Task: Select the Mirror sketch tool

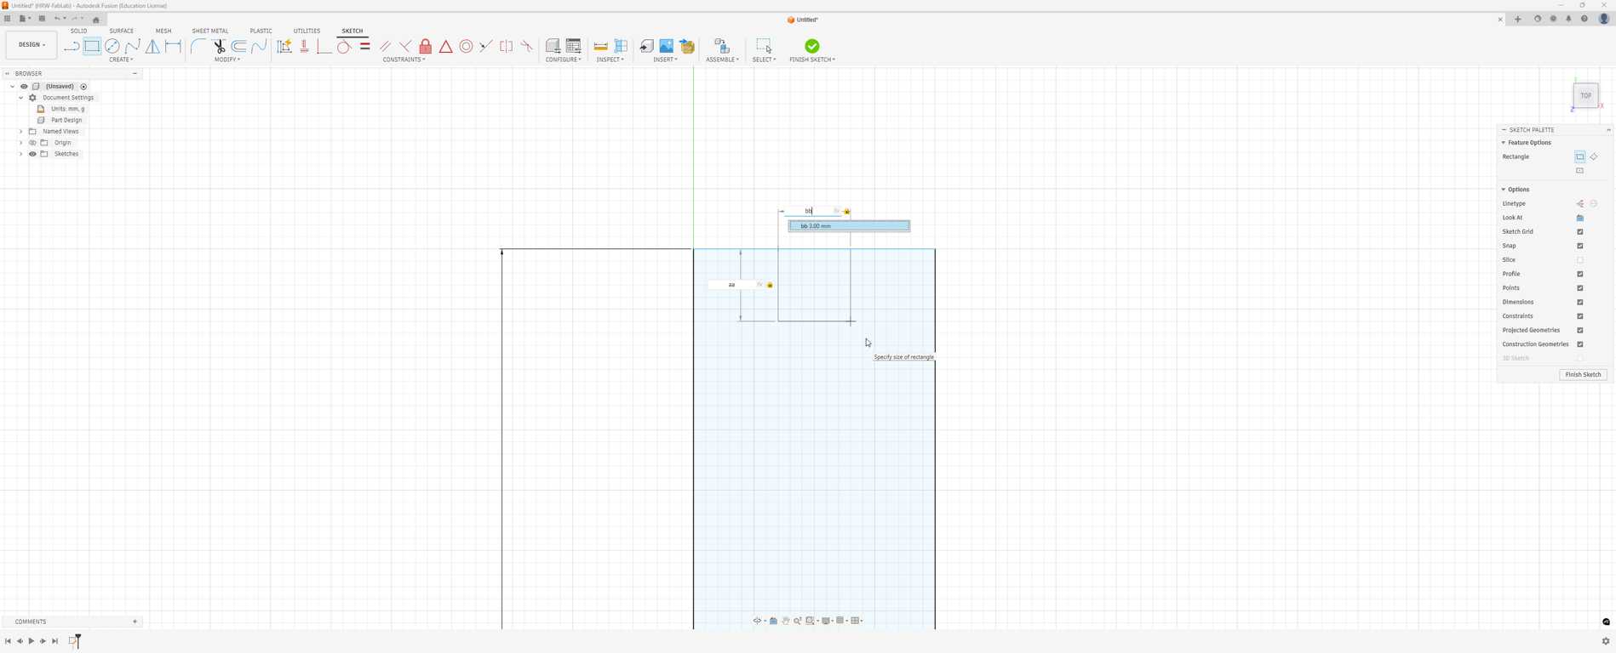Action: point(153,46)
